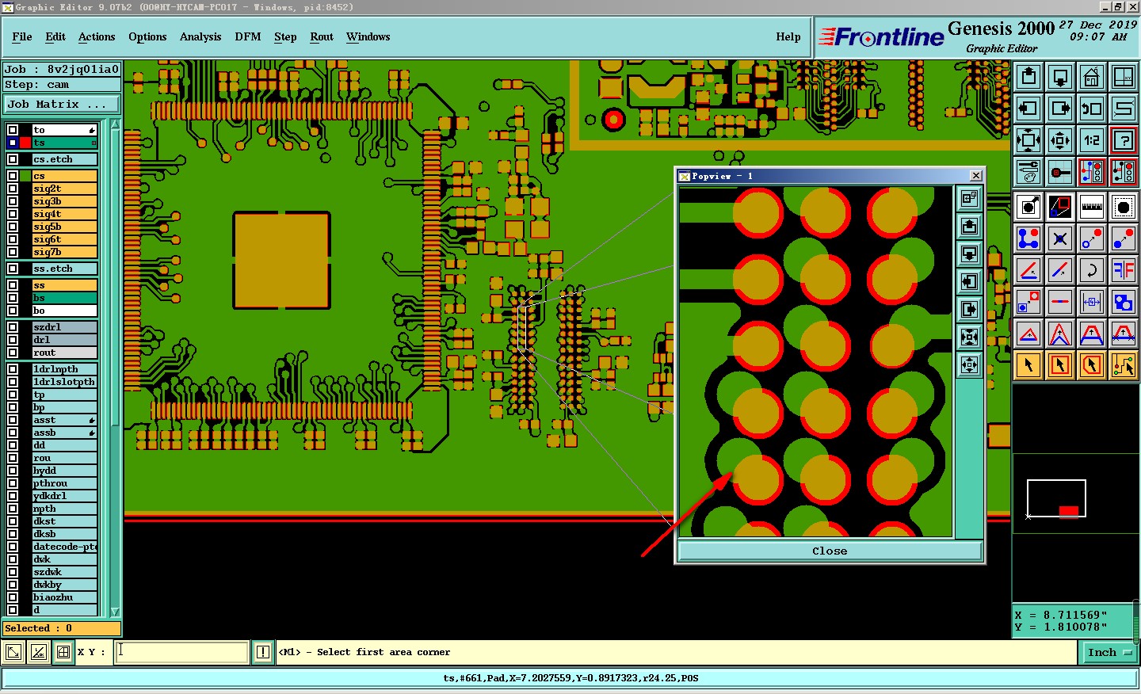Toggle checkbox for layer sig2t
This screenshot has height=694, width=1141.
click(x=13, y=189)
